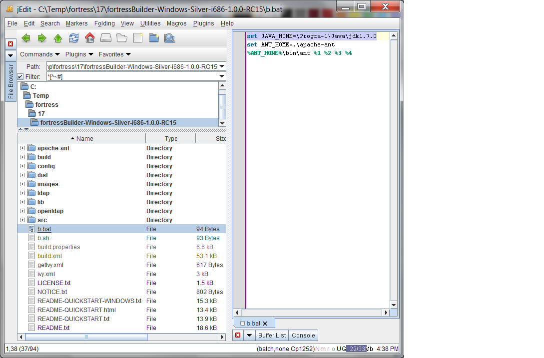Click the local drives icon

tap(106, 38)
